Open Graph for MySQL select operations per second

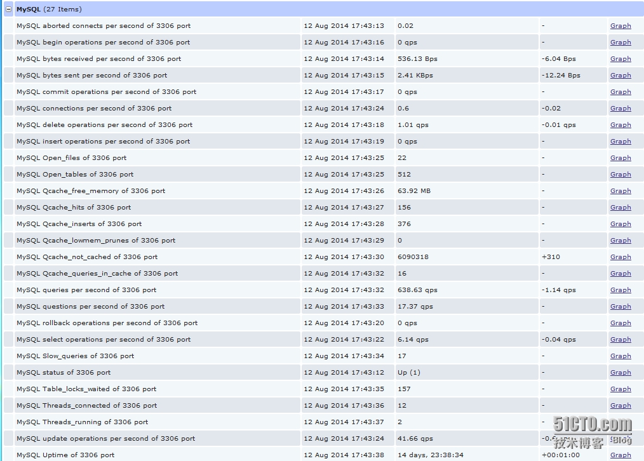pyautogui.click(x=620, y=340)
